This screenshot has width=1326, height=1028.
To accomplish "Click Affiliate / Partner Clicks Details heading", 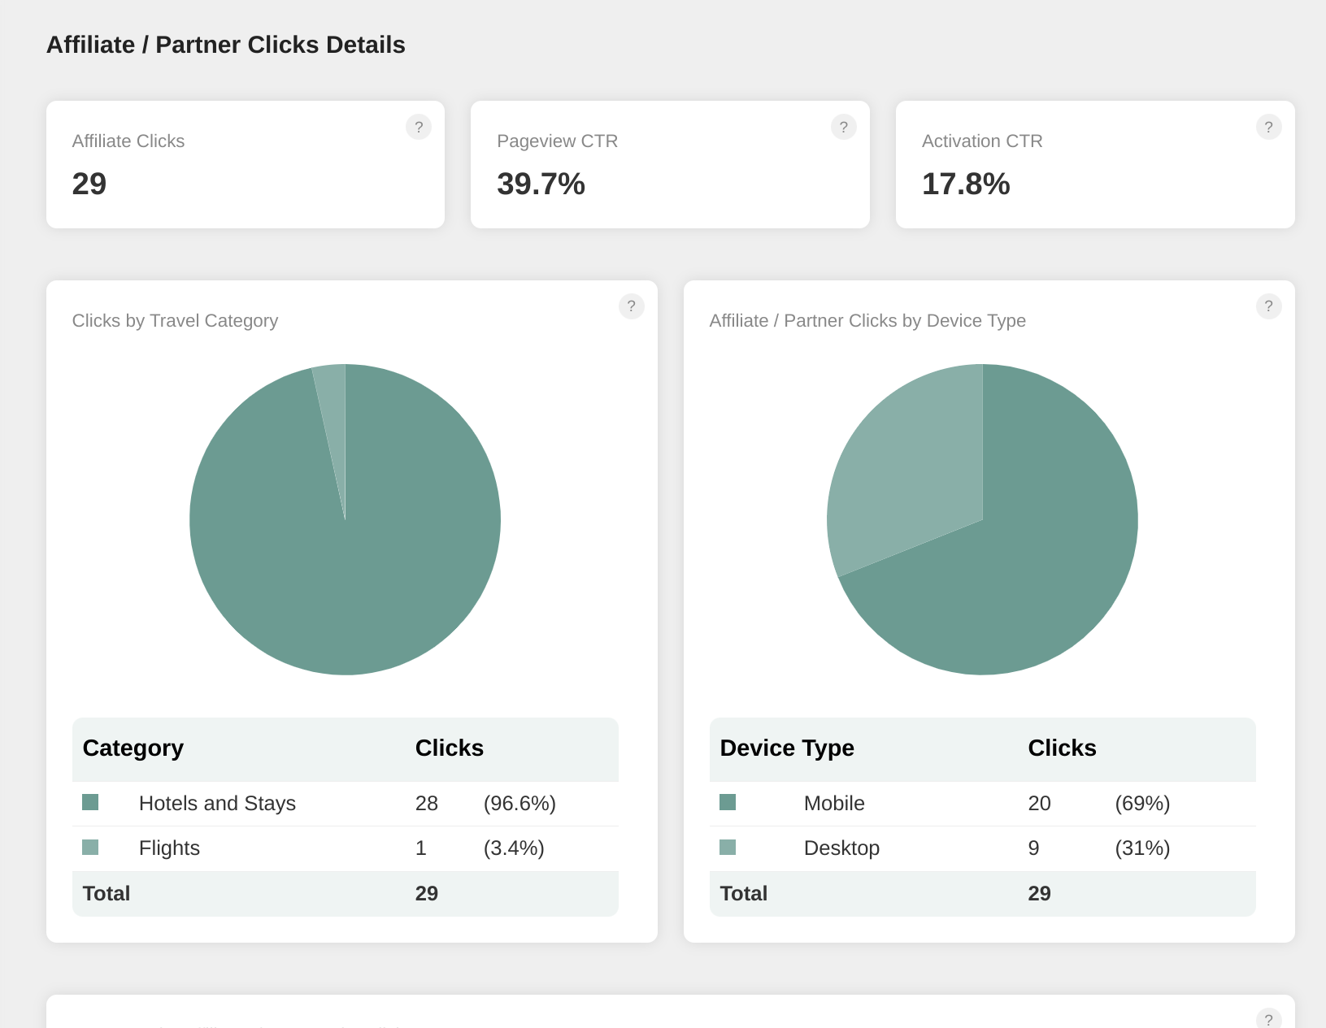I will coord(226,45).
